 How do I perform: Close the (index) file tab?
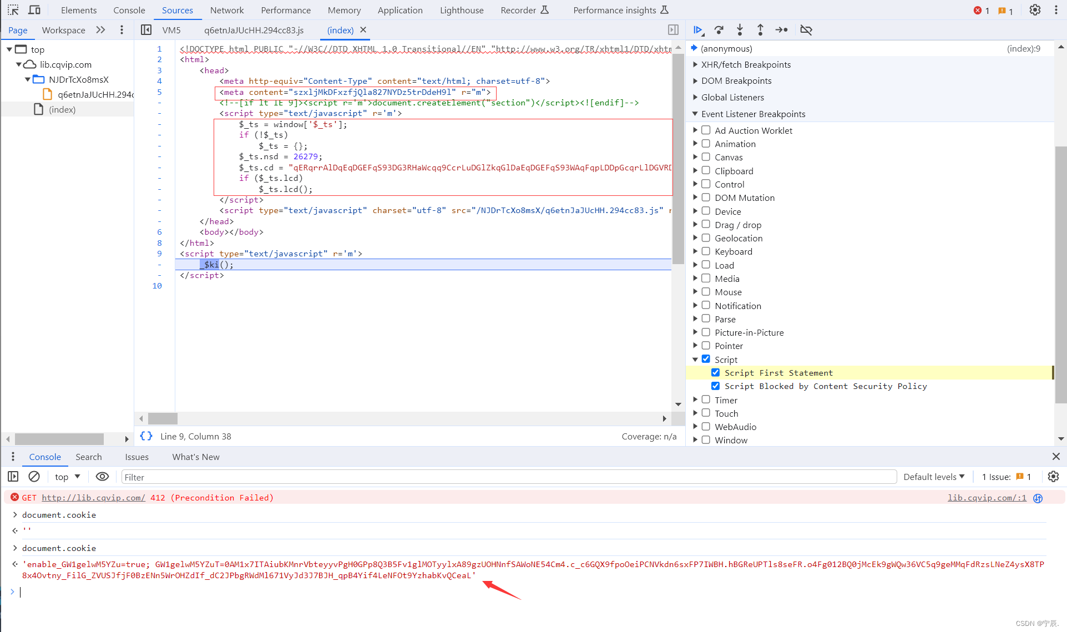363,30
